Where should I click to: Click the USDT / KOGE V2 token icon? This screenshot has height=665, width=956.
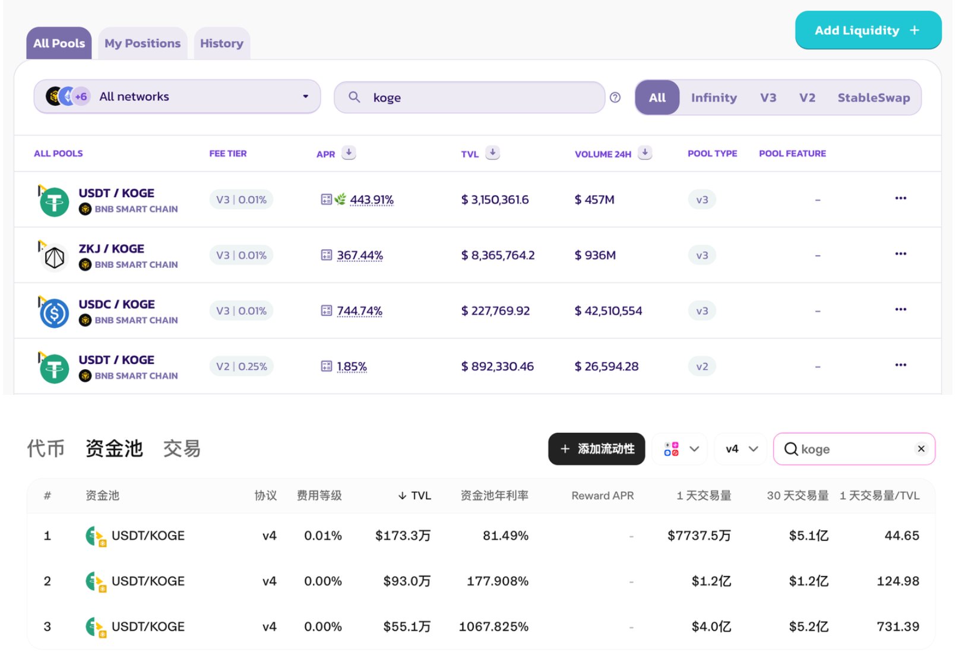pos(54,368)
